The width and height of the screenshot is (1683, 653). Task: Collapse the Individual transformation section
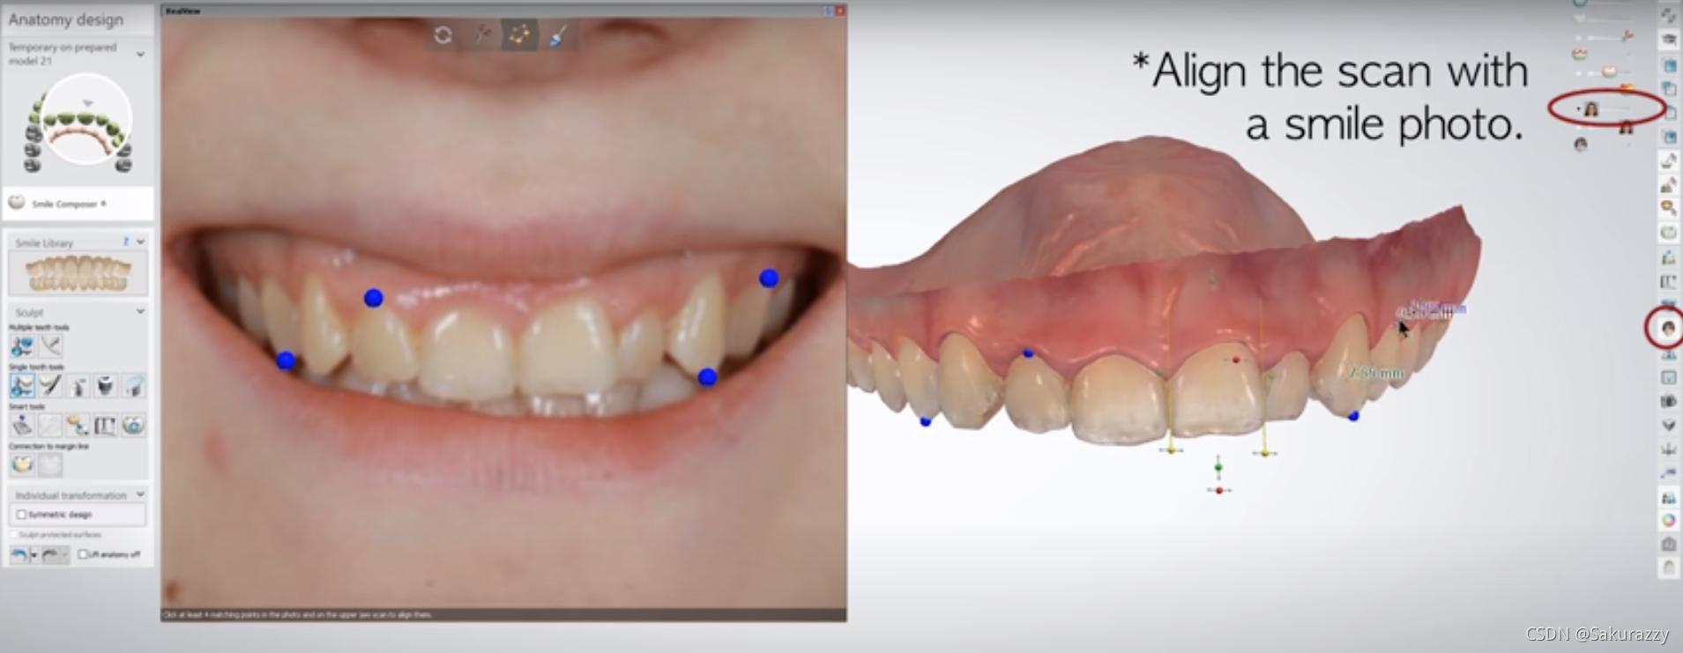(140, 494)
